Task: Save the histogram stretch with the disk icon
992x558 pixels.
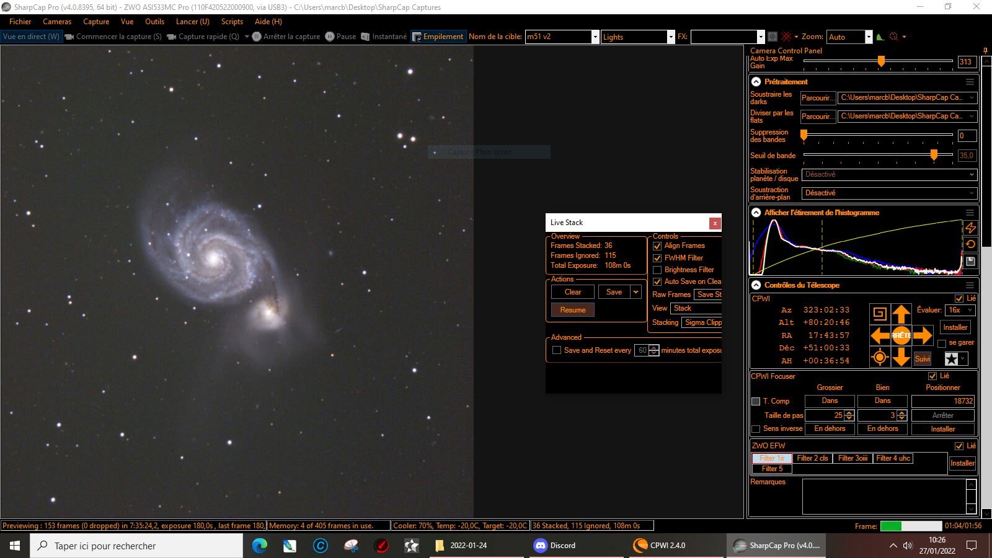Action: point(970,262)
